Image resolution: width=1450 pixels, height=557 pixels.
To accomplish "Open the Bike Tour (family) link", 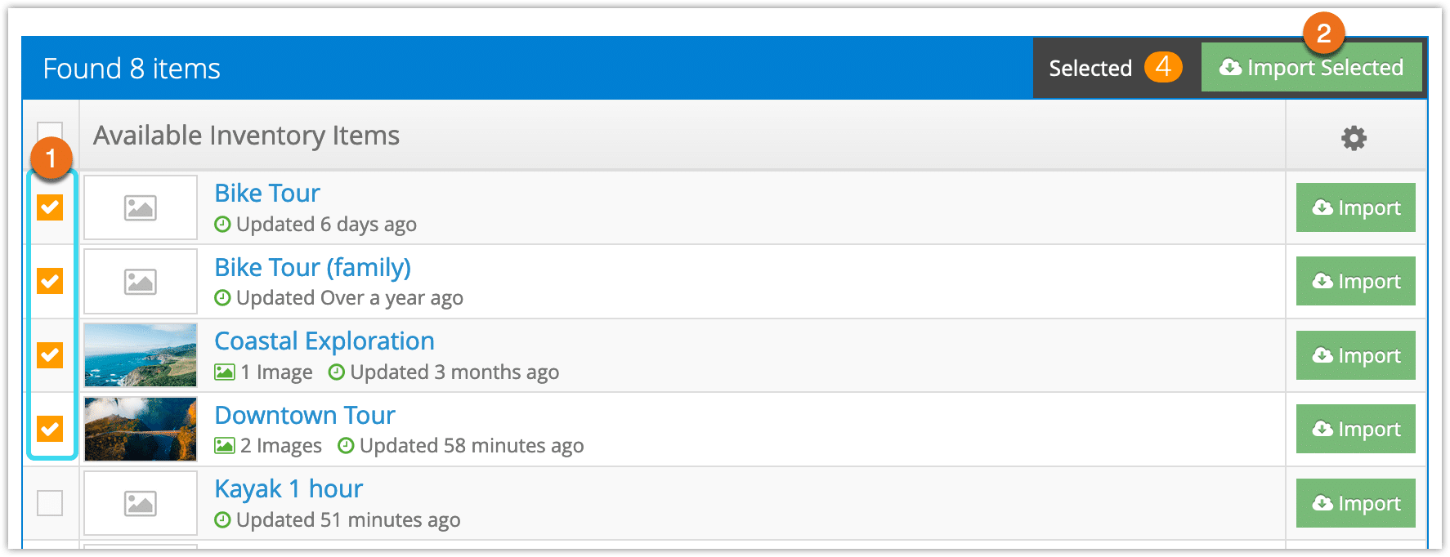I will (x=312, y=267).
